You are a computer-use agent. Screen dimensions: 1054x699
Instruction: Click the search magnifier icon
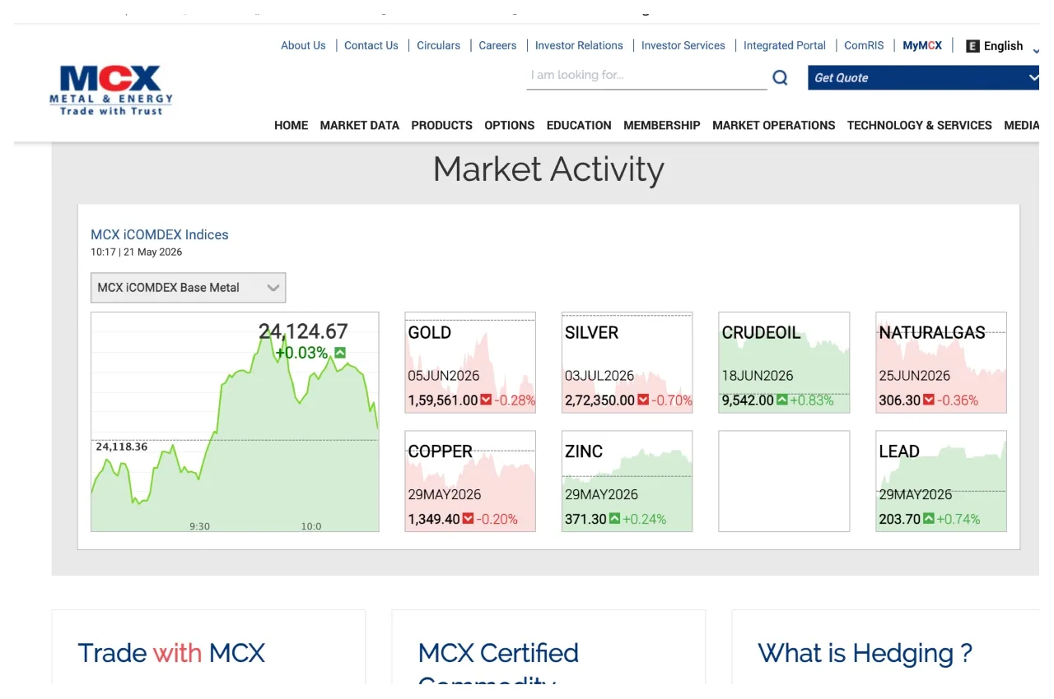click(x=780, y=77)
